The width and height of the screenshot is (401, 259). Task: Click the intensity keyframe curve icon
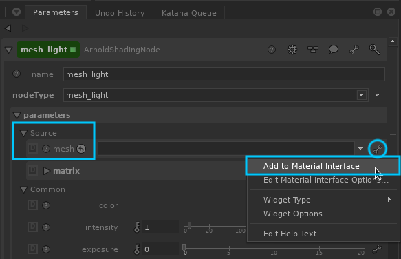coord(137,227)
